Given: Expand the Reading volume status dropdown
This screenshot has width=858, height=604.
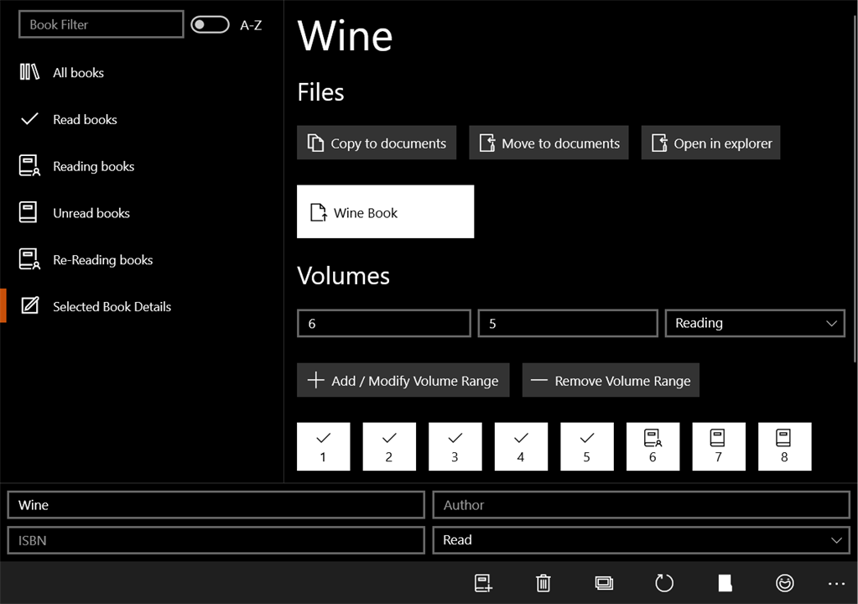Looking at the screenshot, I should [x=755, y=323].
